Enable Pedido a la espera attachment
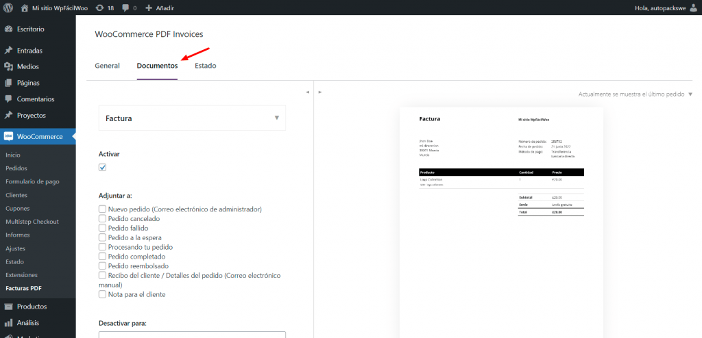Screen dimensions: 702x338 pyautogui.click(x=103, y=237)
